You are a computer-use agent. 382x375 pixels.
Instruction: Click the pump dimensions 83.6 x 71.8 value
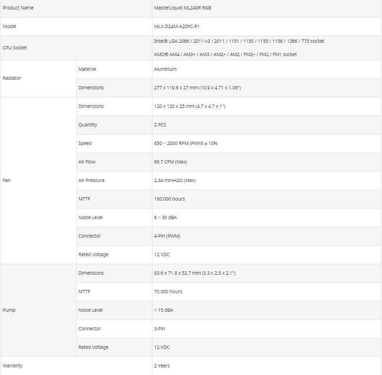195,273
